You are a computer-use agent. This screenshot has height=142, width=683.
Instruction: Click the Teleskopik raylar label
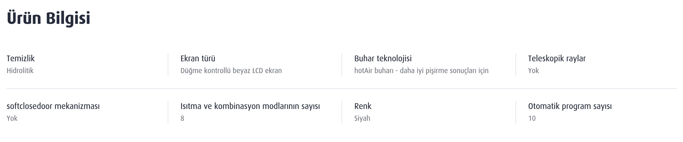tap(557, 58)
